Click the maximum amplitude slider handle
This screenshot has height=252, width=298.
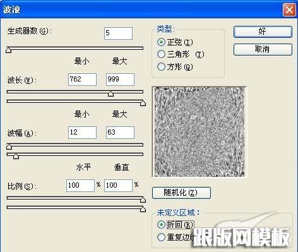tap(16, 156)
